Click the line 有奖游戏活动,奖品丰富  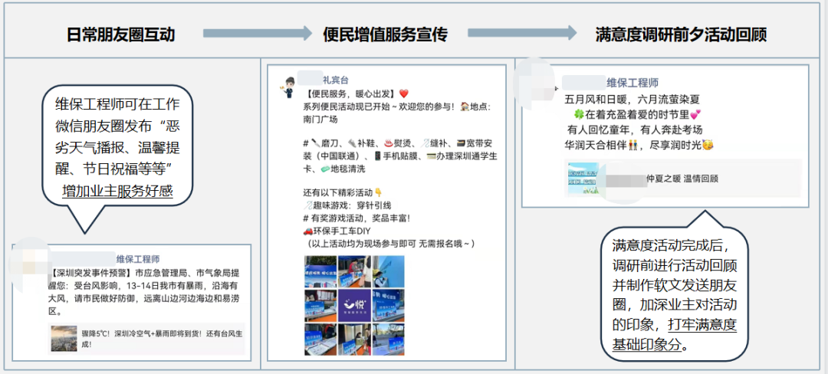click(357, 218)
